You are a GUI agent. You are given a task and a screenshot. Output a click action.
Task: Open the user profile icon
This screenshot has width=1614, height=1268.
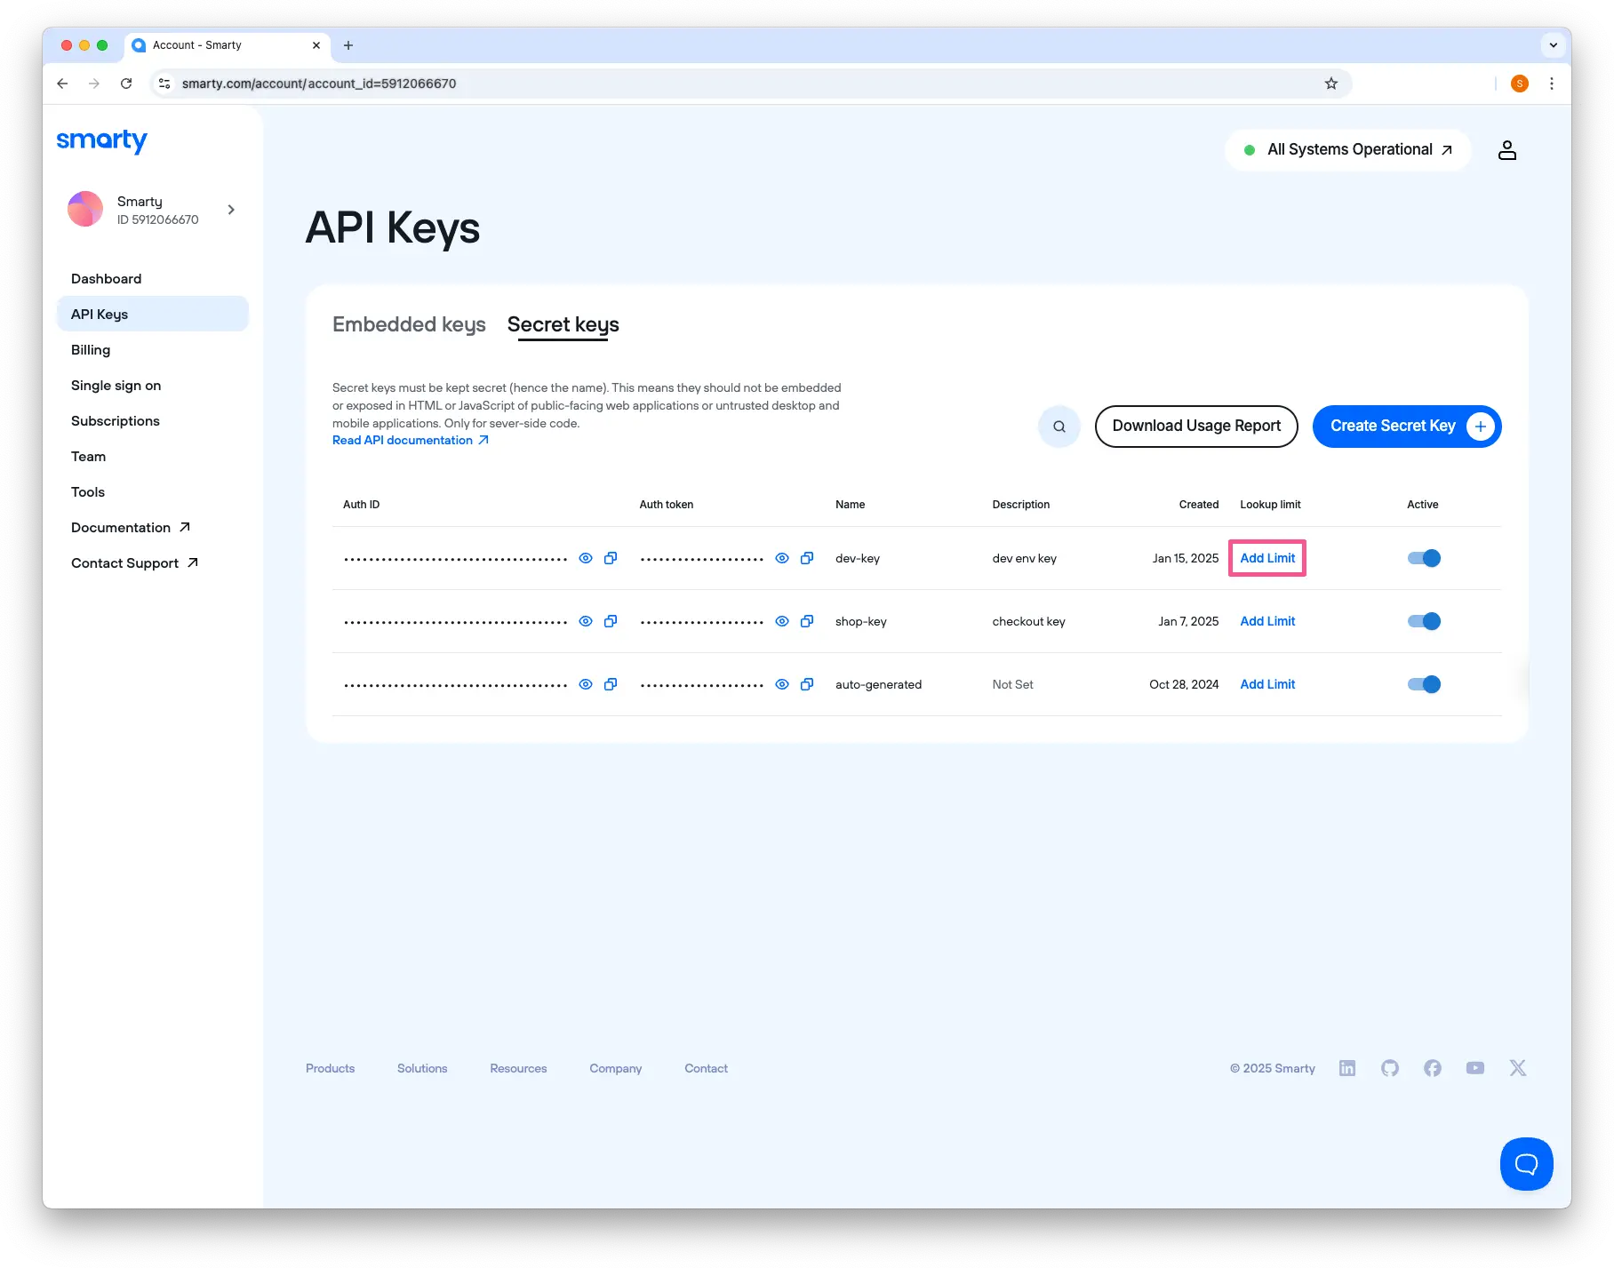click(x=1506, y=150)
